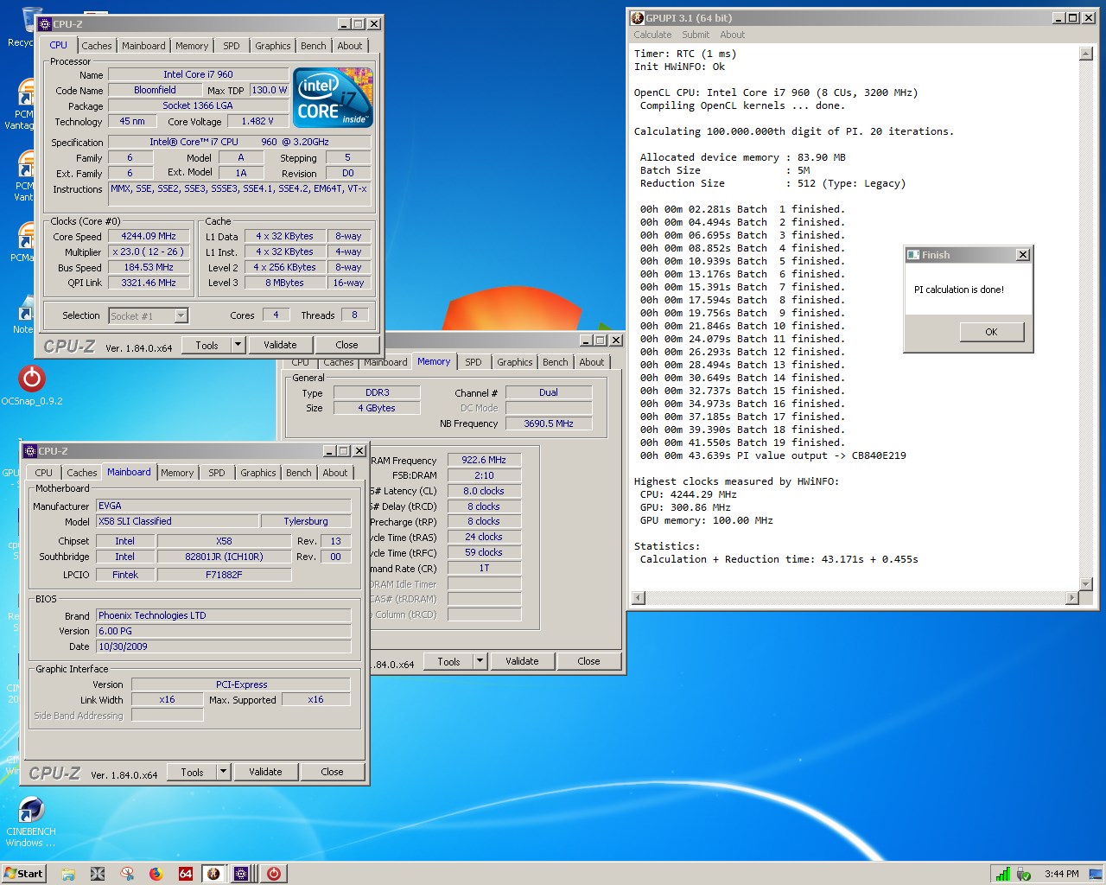Click Close button in top CPU-Z window

346,345
